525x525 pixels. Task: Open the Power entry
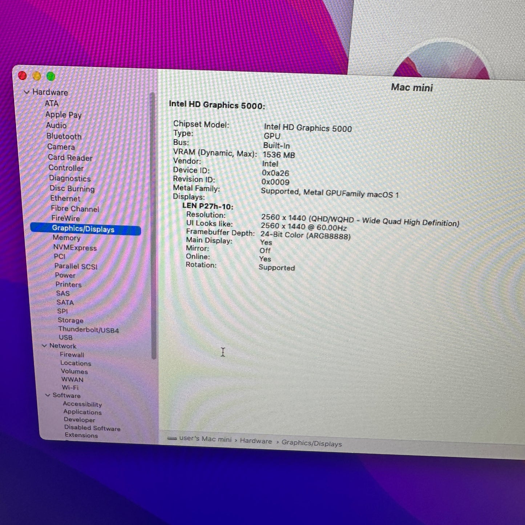65,275
